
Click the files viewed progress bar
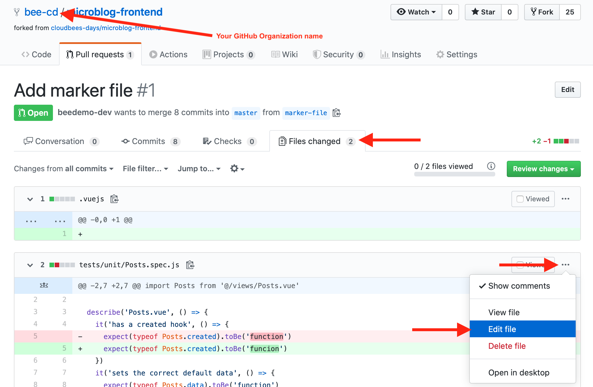454,174
